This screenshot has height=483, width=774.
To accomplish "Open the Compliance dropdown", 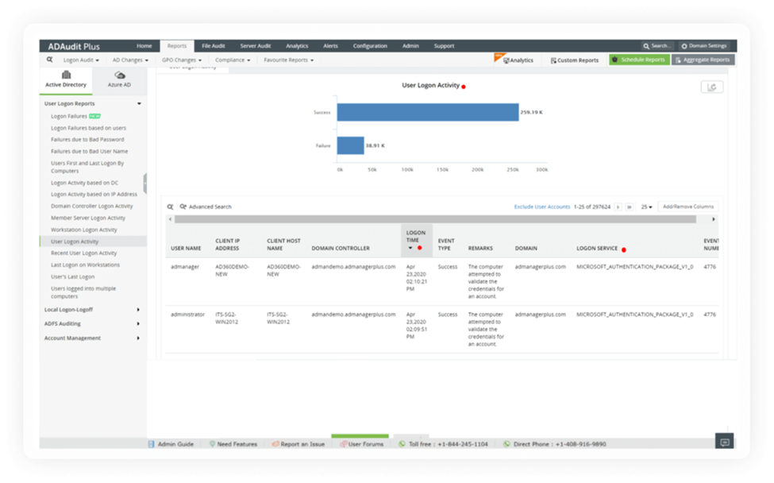I will point(233,60).
